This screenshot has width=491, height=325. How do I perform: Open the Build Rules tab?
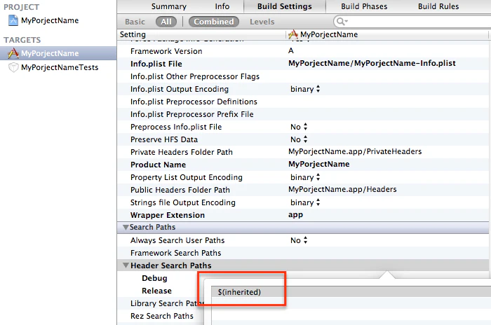pos(438,6)
